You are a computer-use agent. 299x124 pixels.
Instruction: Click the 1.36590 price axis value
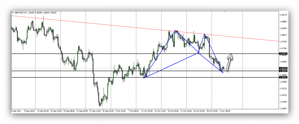point(284,62)
